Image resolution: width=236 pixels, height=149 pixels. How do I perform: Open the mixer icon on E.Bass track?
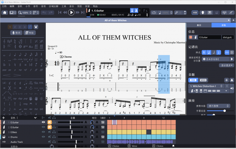103,132
